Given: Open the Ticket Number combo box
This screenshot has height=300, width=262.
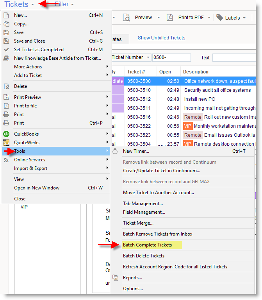Looking at the screenshot, I should (x=130, y=57).
